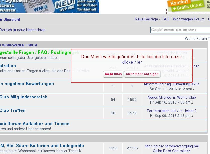Open the FAQ navigation link
The image size is (210, 154).
(x=165, y=19)
